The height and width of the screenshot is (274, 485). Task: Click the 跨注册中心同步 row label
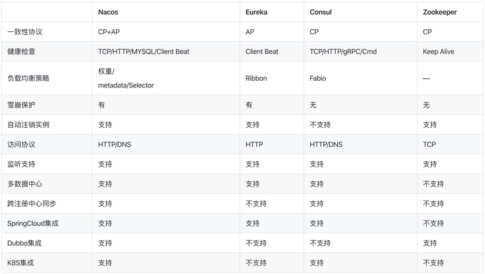coord(32,204)
